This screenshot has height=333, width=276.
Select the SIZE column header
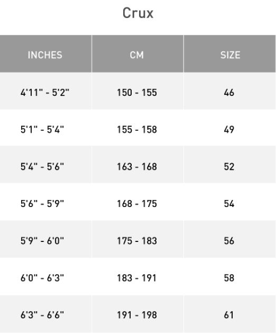(x=230, y=53)
